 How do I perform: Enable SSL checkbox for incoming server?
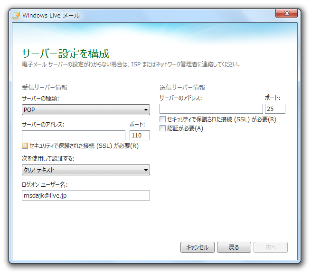tap(25, 146)
